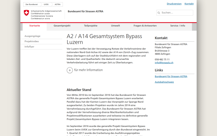217x136 pixels.
Task: Expand the plus circle for more information
Action: click(x=70, y=70)
